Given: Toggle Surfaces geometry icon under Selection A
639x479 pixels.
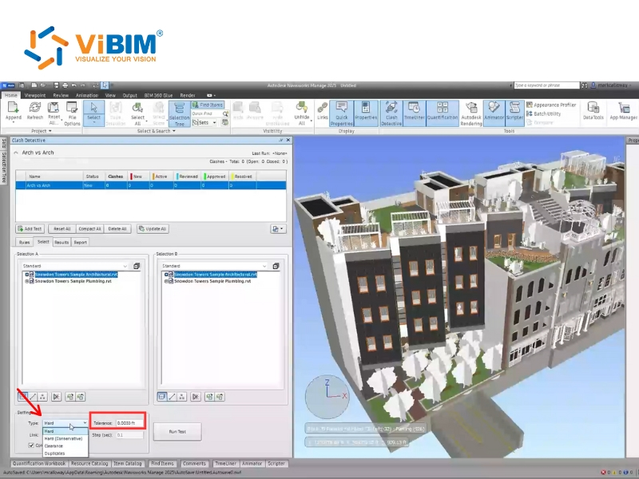Looking at the screenshot, I should (x=22, y=395).
